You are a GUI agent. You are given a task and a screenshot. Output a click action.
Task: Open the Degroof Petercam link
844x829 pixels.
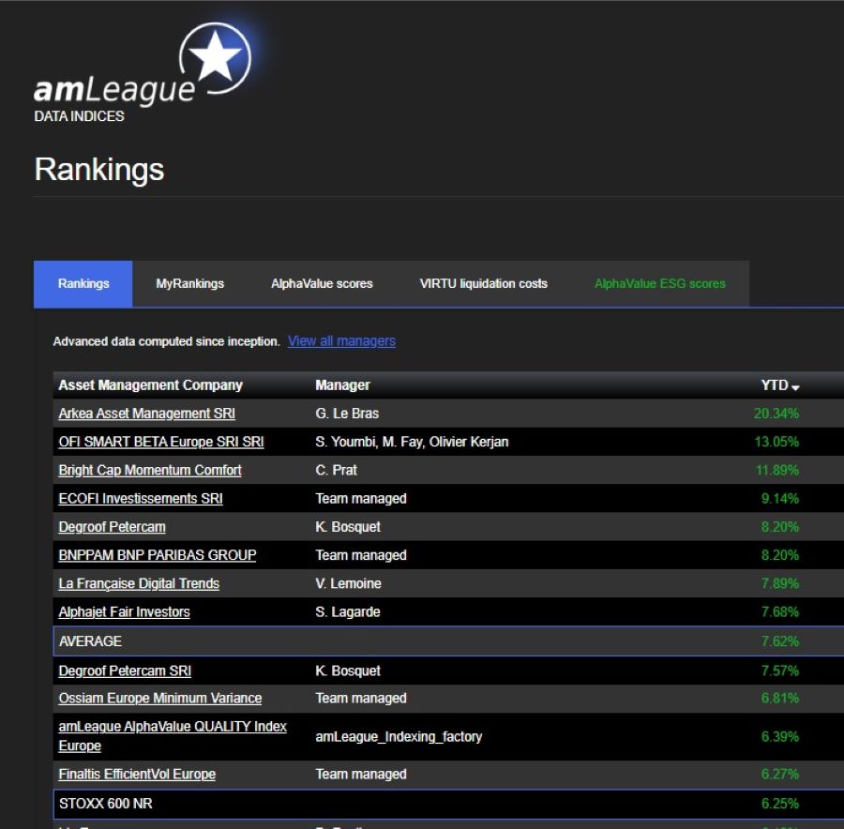tap(112, 527)
